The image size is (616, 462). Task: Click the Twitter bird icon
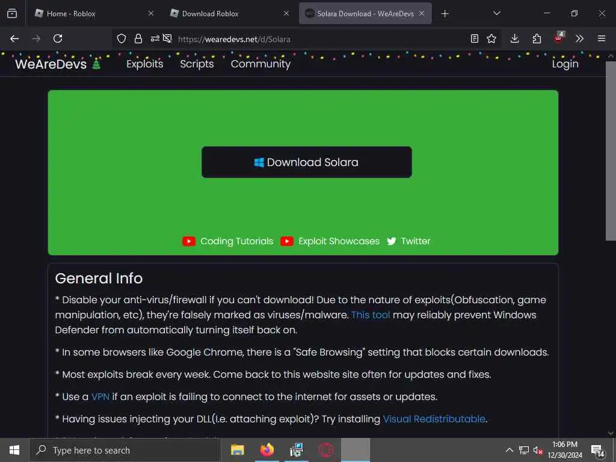pos(391,241)
